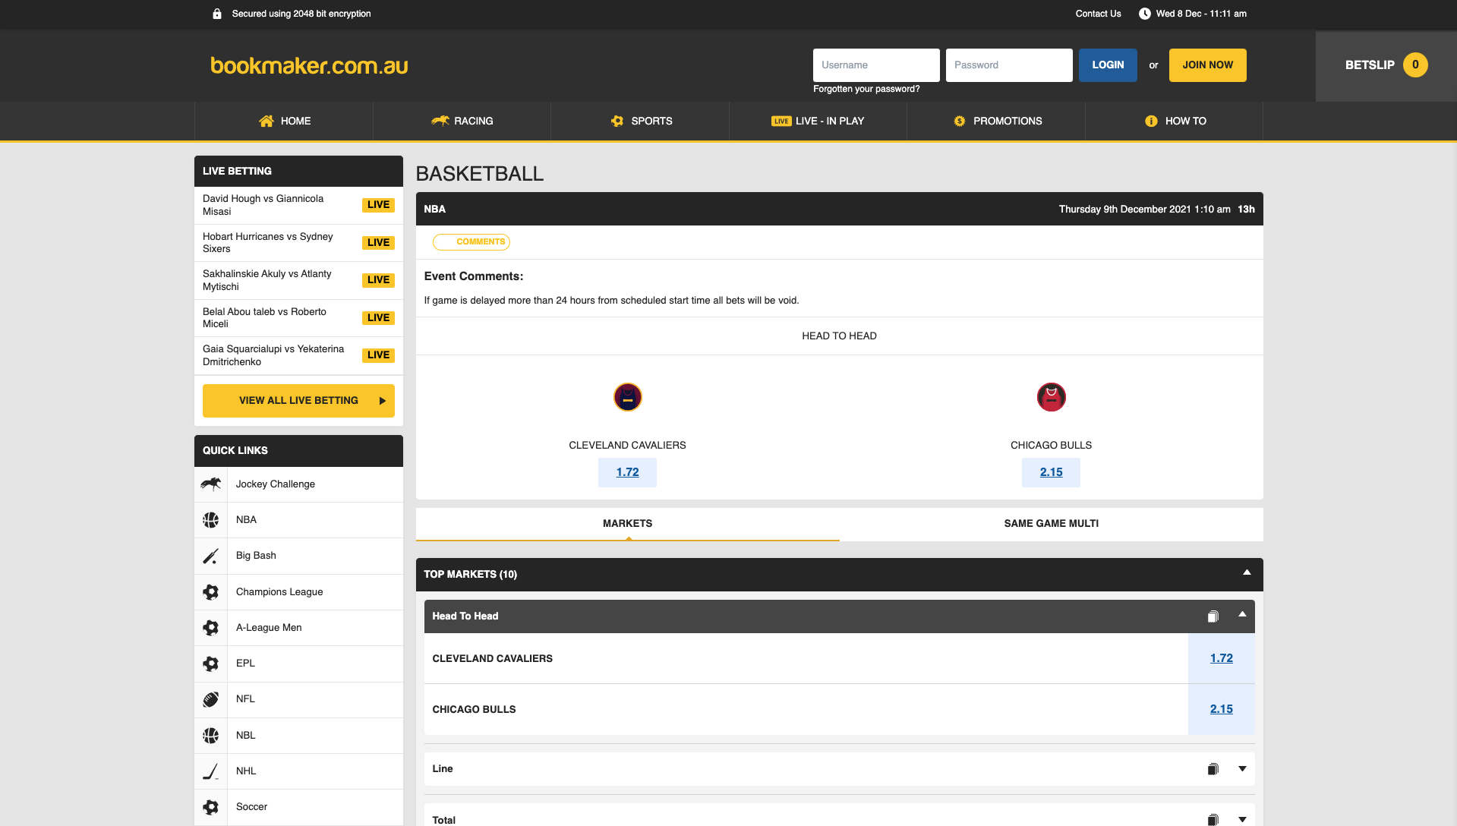Click LIVE badge for Hobart Hurricanes match
The width and height of the screenshot is (1457, 826).
378,243
